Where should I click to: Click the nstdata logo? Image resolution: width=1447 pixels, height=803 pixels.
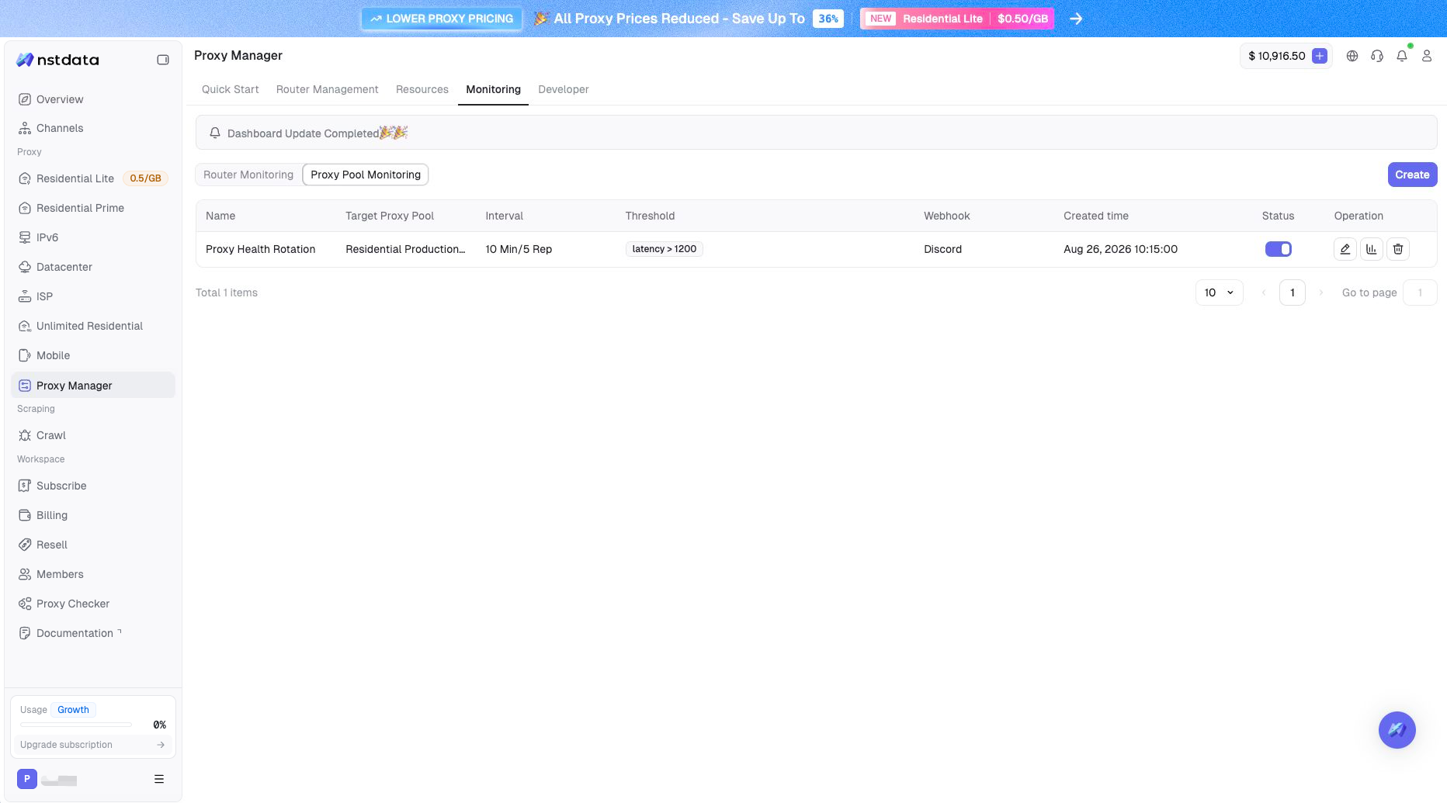click(58, 60)
